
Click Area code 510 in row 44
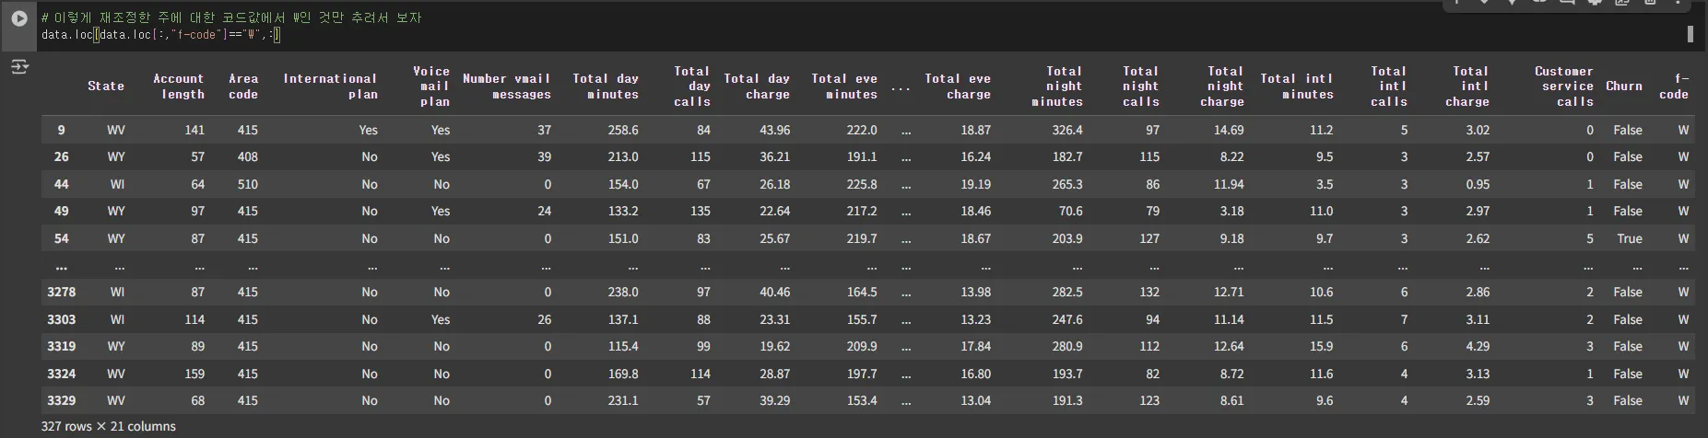[x=247, y=184]
